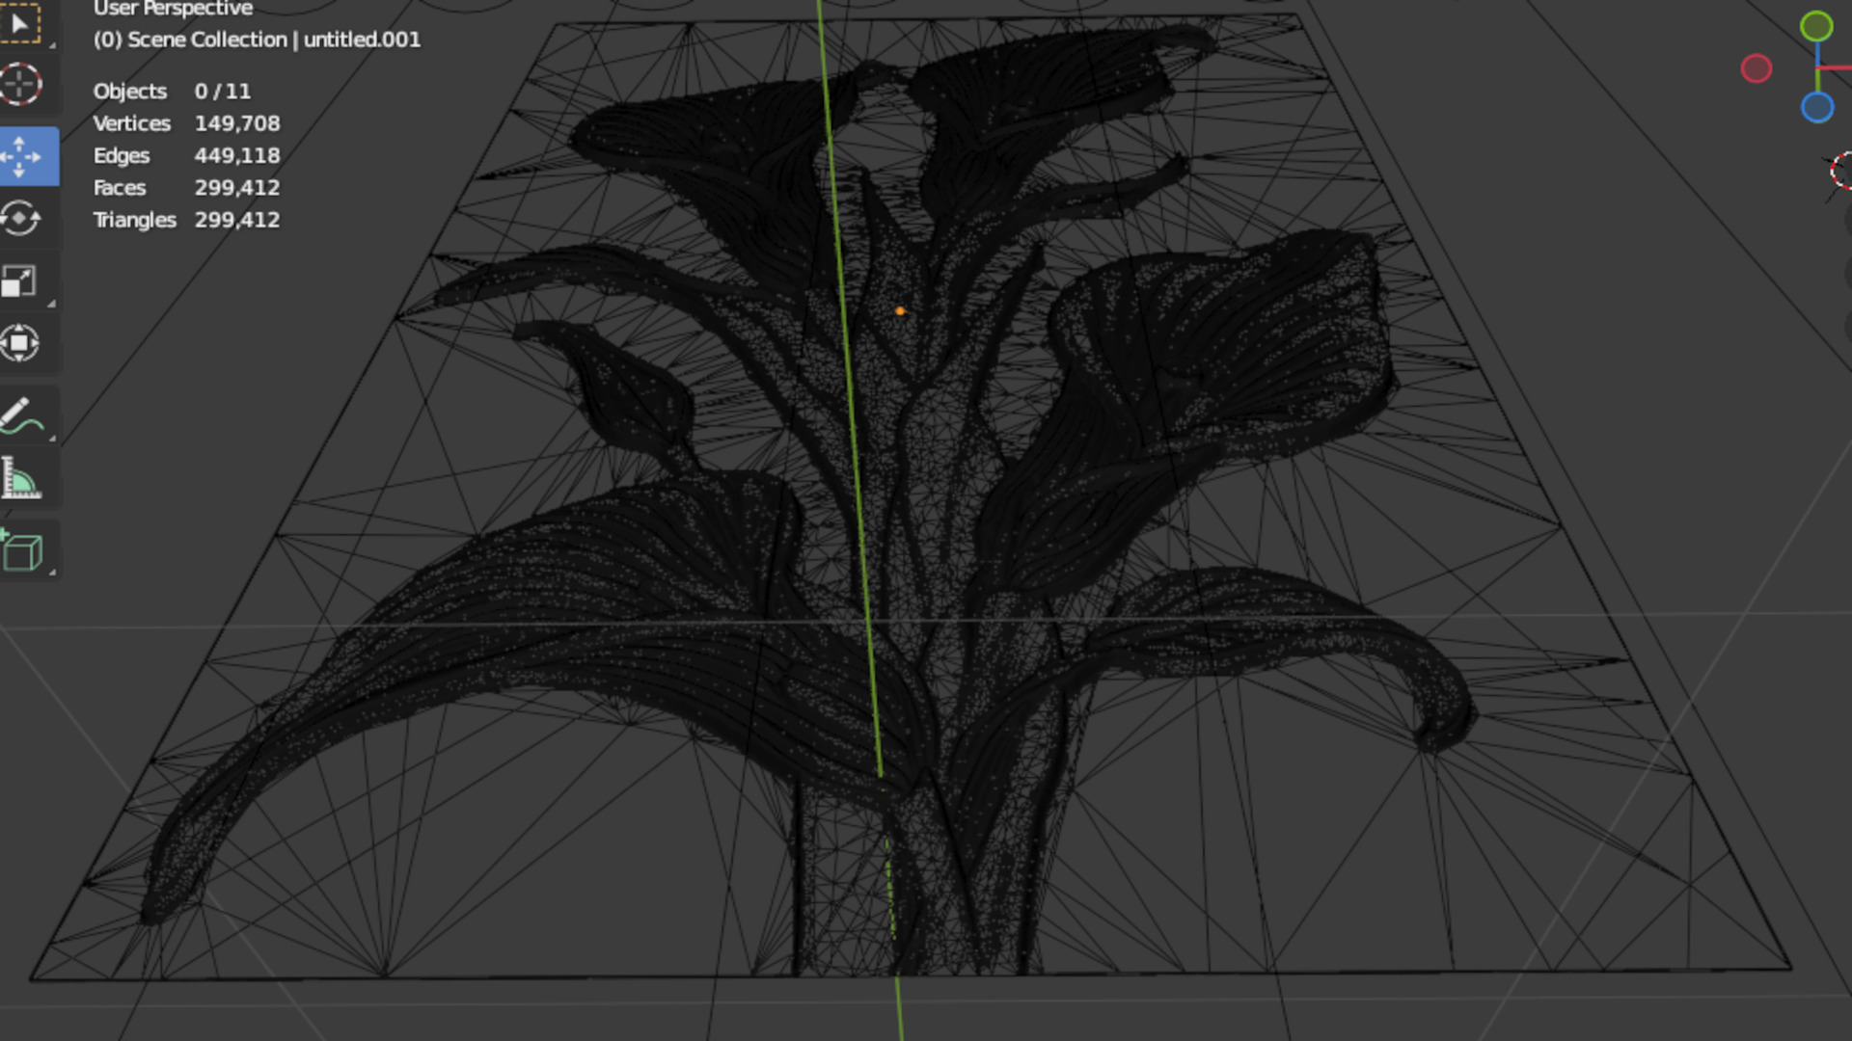
Task: Click the orange object origin dot
Action: (x=900, y=311)
